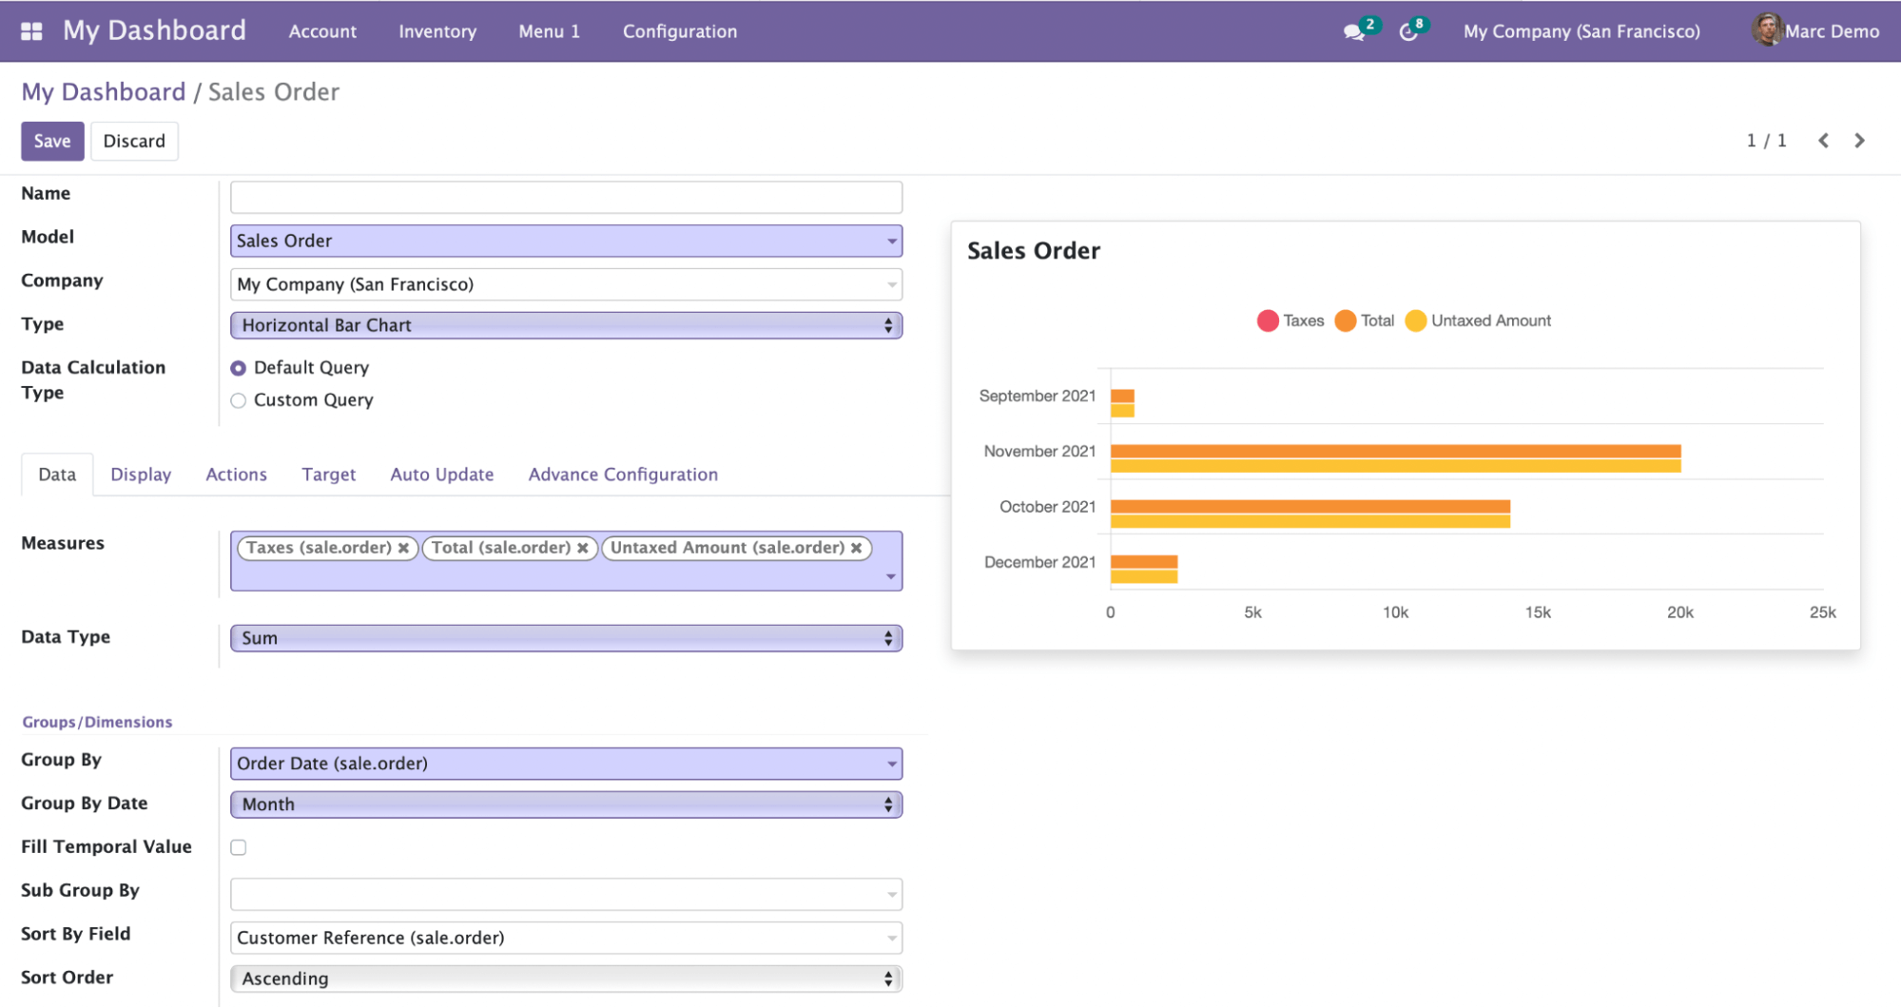Click Marc Demo user avatar
This screenshot has height=1008, width=1901.
tap(1767, 30)
